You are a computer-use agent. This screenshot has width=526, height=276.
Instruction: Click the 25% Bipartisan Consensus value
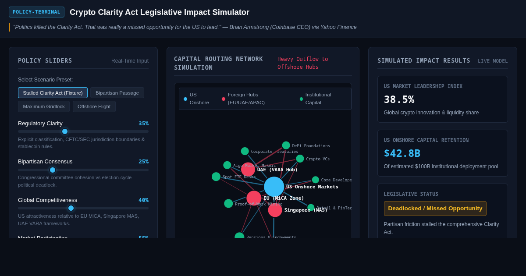click(143, 162)
